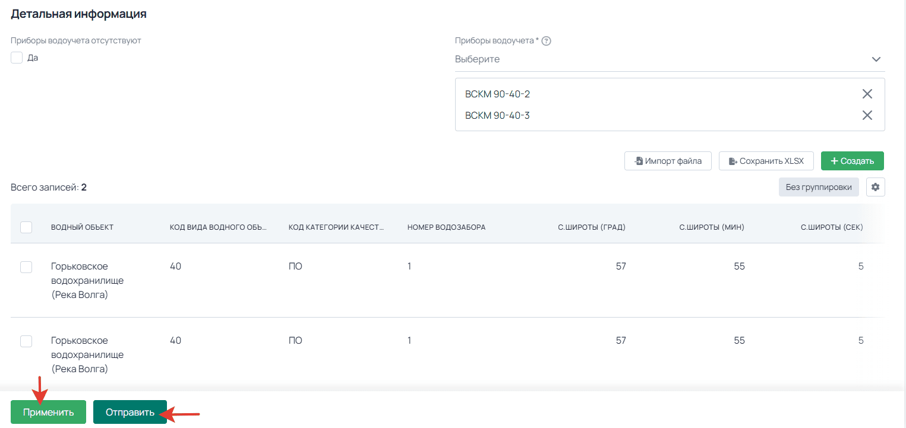Click the С.ШИРОТЫ (ГРАД) column header

coord(591,227)
